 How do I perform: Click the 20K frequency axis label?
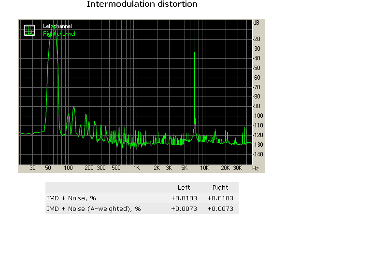(226, 168)
